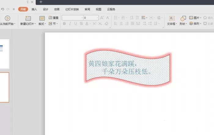This screenshot has width=214, height=135.
Task: Align text left
Action: tap(116, 24)
